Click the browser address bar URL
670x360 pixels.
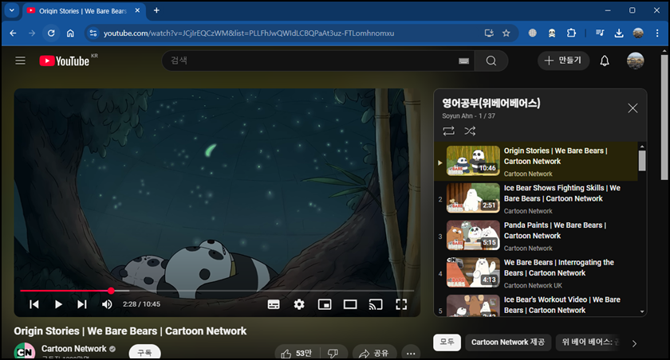249,33
